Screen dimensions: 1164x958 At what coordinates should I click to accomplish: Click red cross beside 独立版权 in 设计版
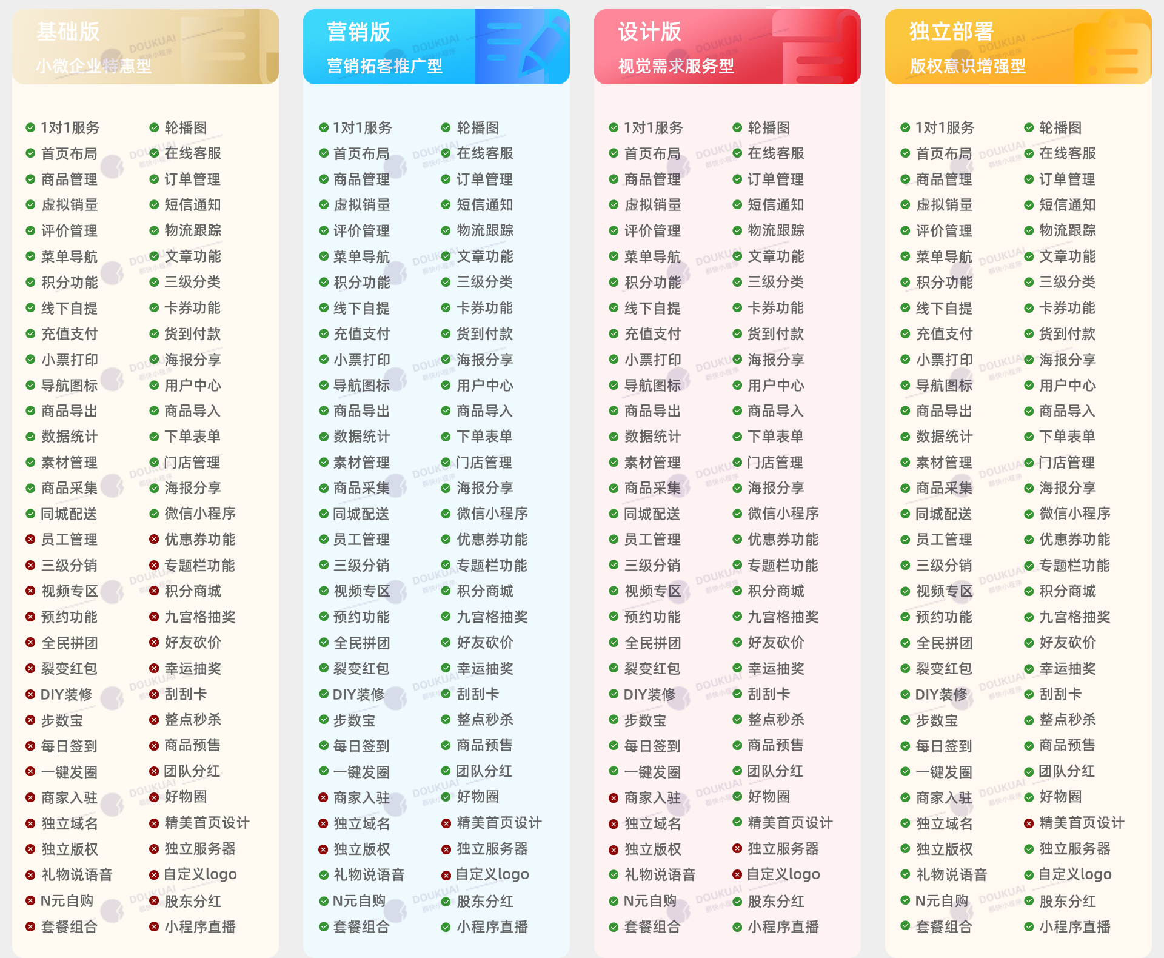click(x=614, y=849)
